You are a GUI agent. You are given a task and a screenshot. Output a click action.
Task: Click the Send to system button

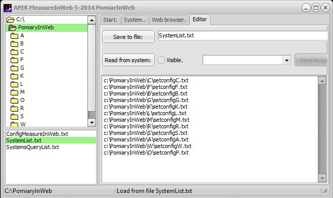311,60
